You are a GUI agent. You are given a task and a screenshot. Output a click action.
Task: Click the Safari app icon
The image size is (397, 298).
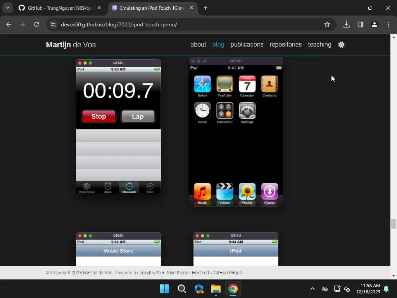coord(202,84)
